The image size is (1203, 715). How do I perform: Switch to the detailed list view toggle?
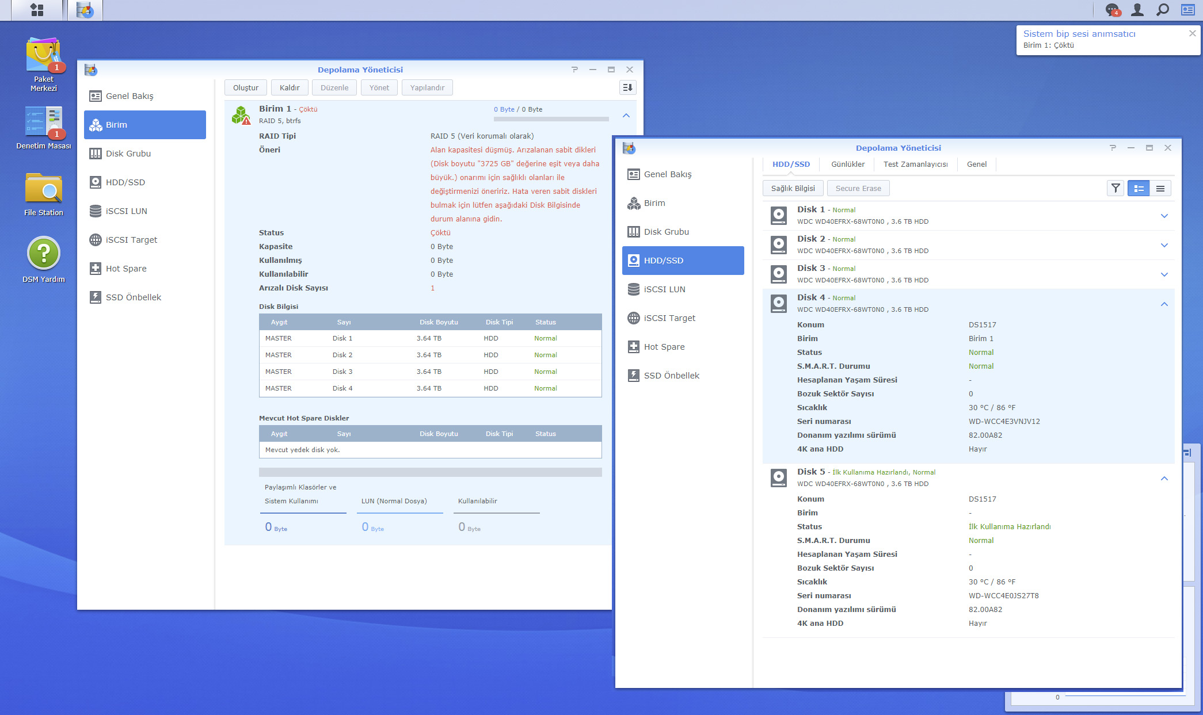click(x=1139, y=188)
